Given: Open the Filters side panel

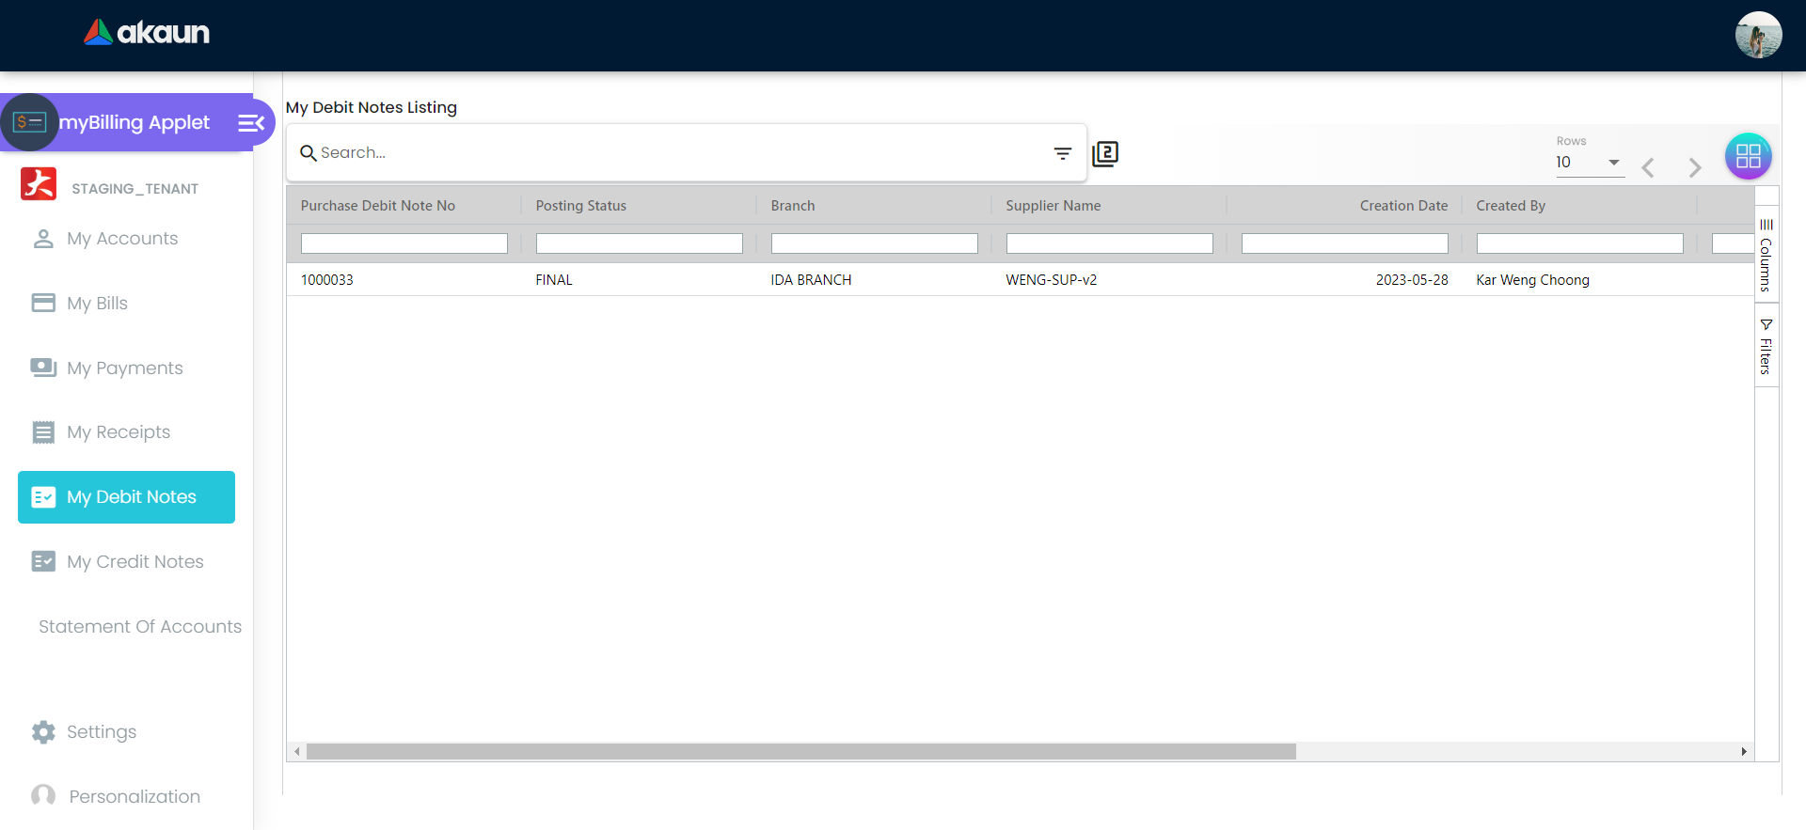Looking at the screenshot, I should (x=1766, y=347).
